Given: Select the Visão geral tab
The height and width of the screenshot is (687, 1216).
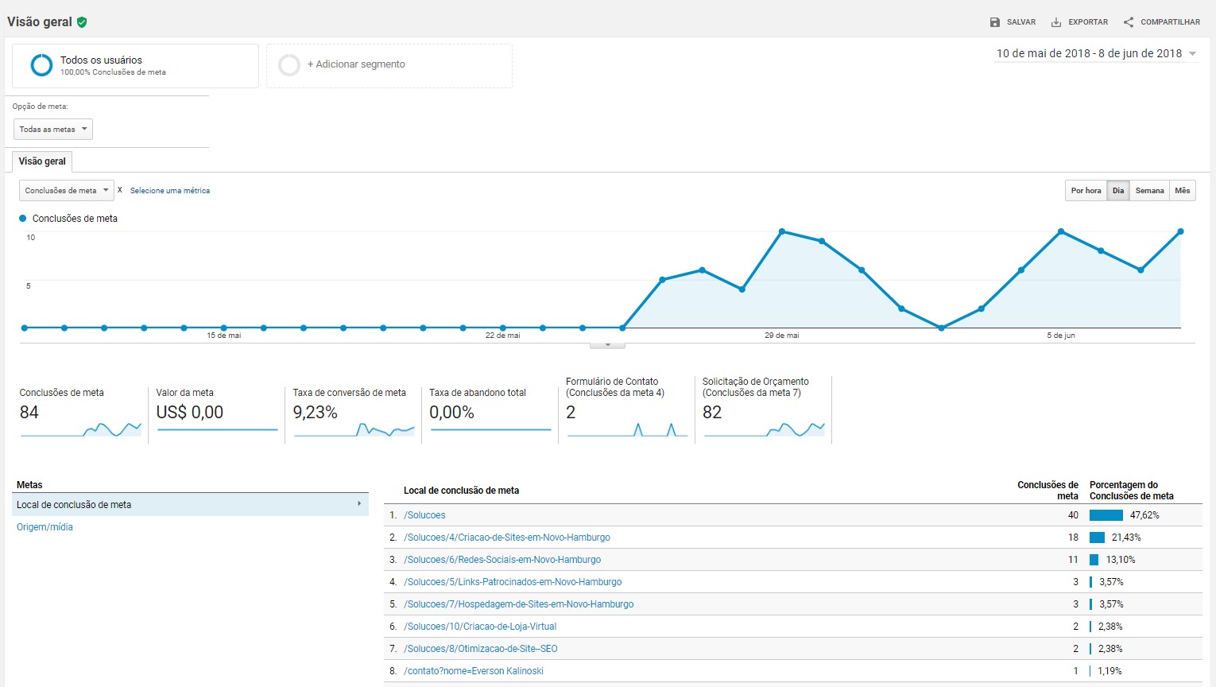Looking at the screenshot, I should click(x=42, y=161).
